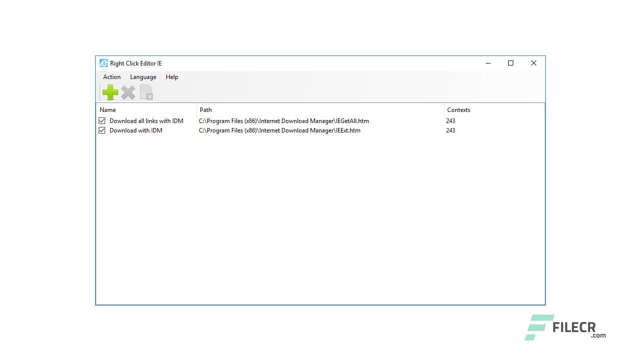
Task: Click the Contexts column header
Action: click(x=458, y=109)
